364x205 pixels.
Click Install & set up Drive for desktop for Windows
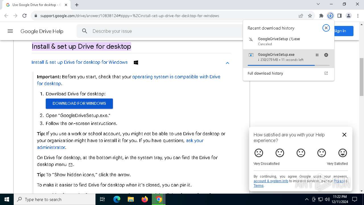pyautogui.click(x=80, y=62)
